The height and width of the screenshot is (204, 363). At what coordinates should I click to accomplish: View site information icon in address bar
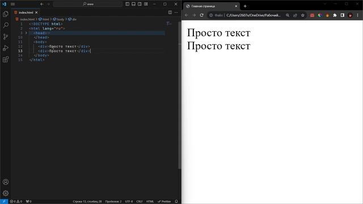pyautogui.click(x=211, y=15)
